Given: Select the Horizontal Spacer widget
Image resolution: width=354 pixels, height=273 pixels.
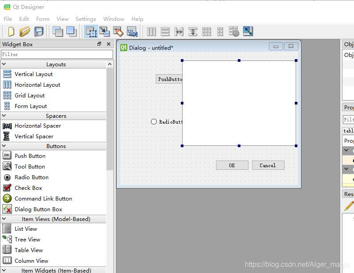Looking at the screenshot, I should [38, 125].
